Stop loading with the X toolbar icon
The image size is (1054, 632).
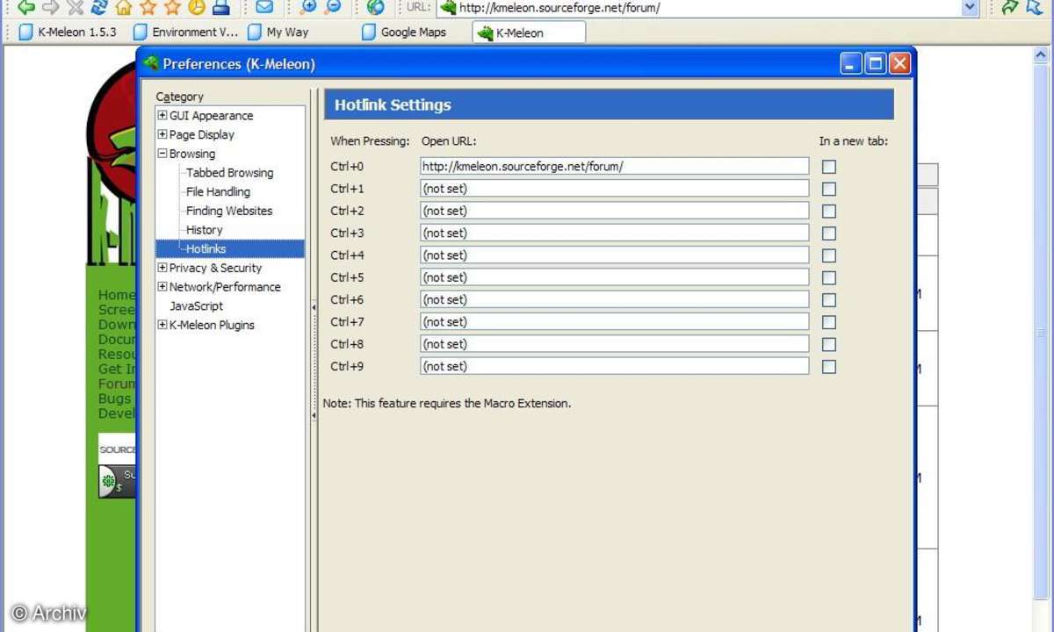coord(76,7)
